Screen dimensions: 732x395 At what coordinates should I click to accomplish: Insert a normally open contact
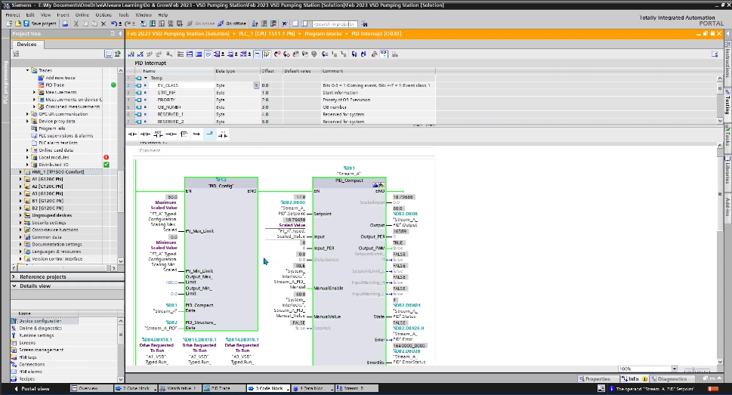(133, 134)
